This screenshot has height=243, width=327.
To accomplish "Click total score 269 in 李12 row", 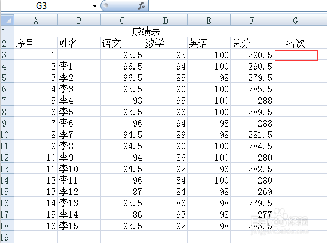I will [x=252, y=191].
